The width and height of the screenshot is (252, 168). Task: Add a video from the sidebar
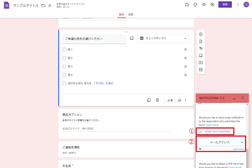pyautogui.click(x=200, y=63)
